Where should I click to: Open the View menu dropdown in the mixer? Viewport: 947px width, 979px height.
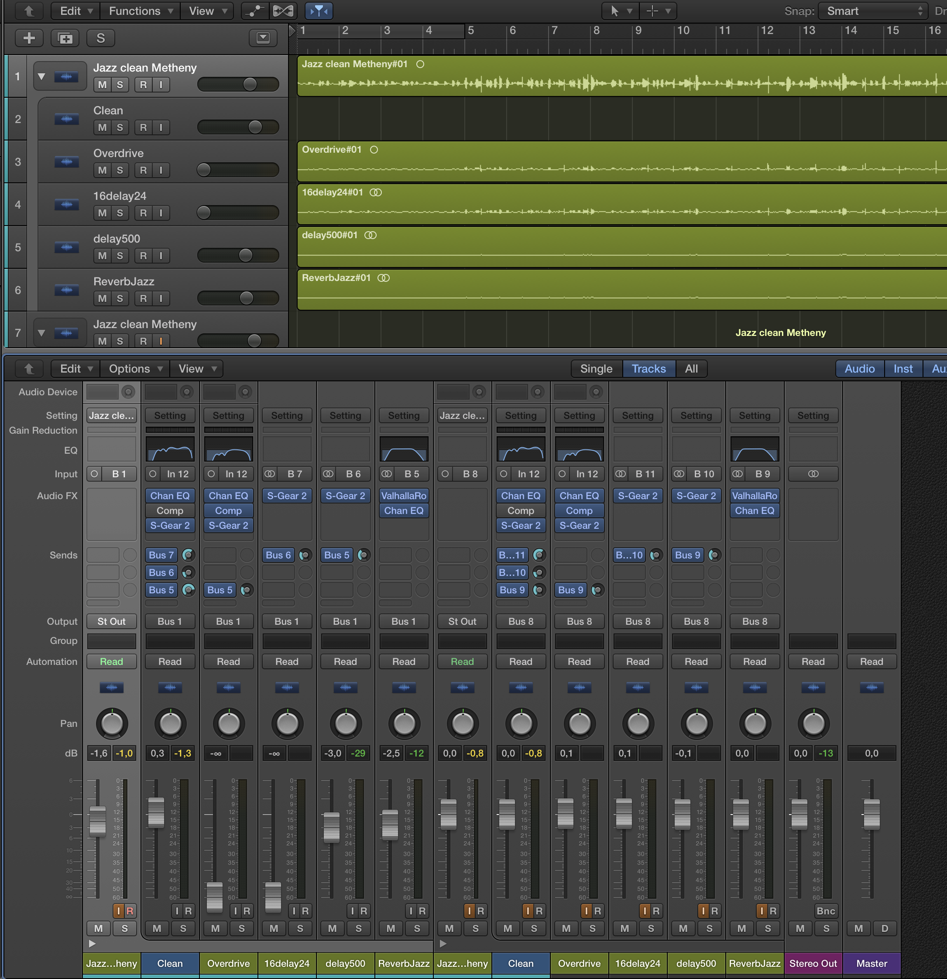pyautogui.click(x=196, y=369)
